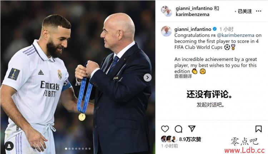Share the post with the paper plane icon
The image size is (268, 154).
192,129
